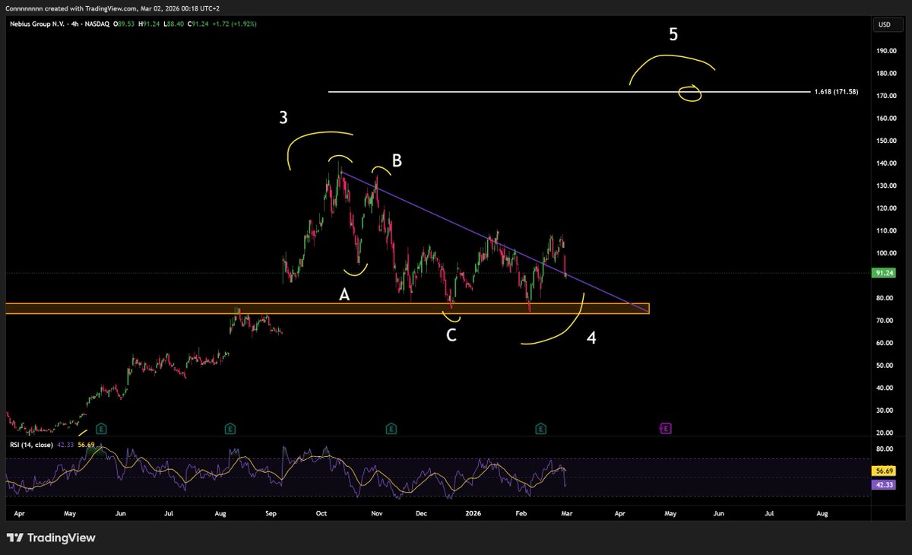Click the purple 42.33 RSI scale label

coord(885,484)
